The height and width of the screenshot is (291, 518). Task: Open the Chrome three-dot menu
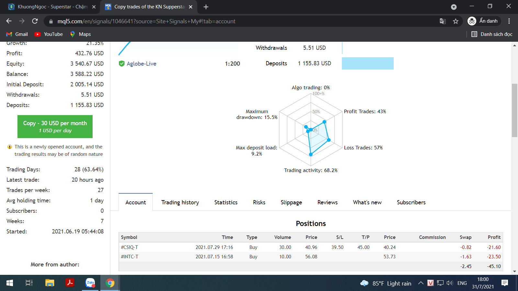point(509,21)
